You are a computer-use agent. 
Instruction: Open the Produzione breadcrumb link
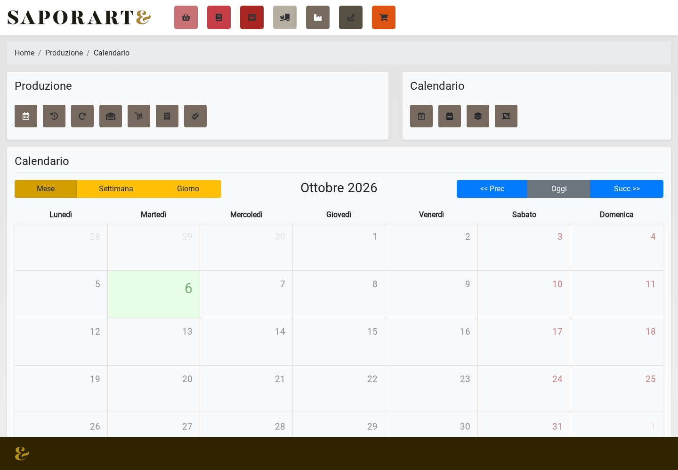tap(64, 53)
